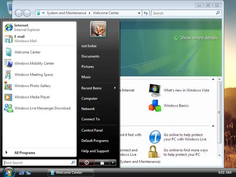Click System and Maintenance breadcrumb

[67, 13]
